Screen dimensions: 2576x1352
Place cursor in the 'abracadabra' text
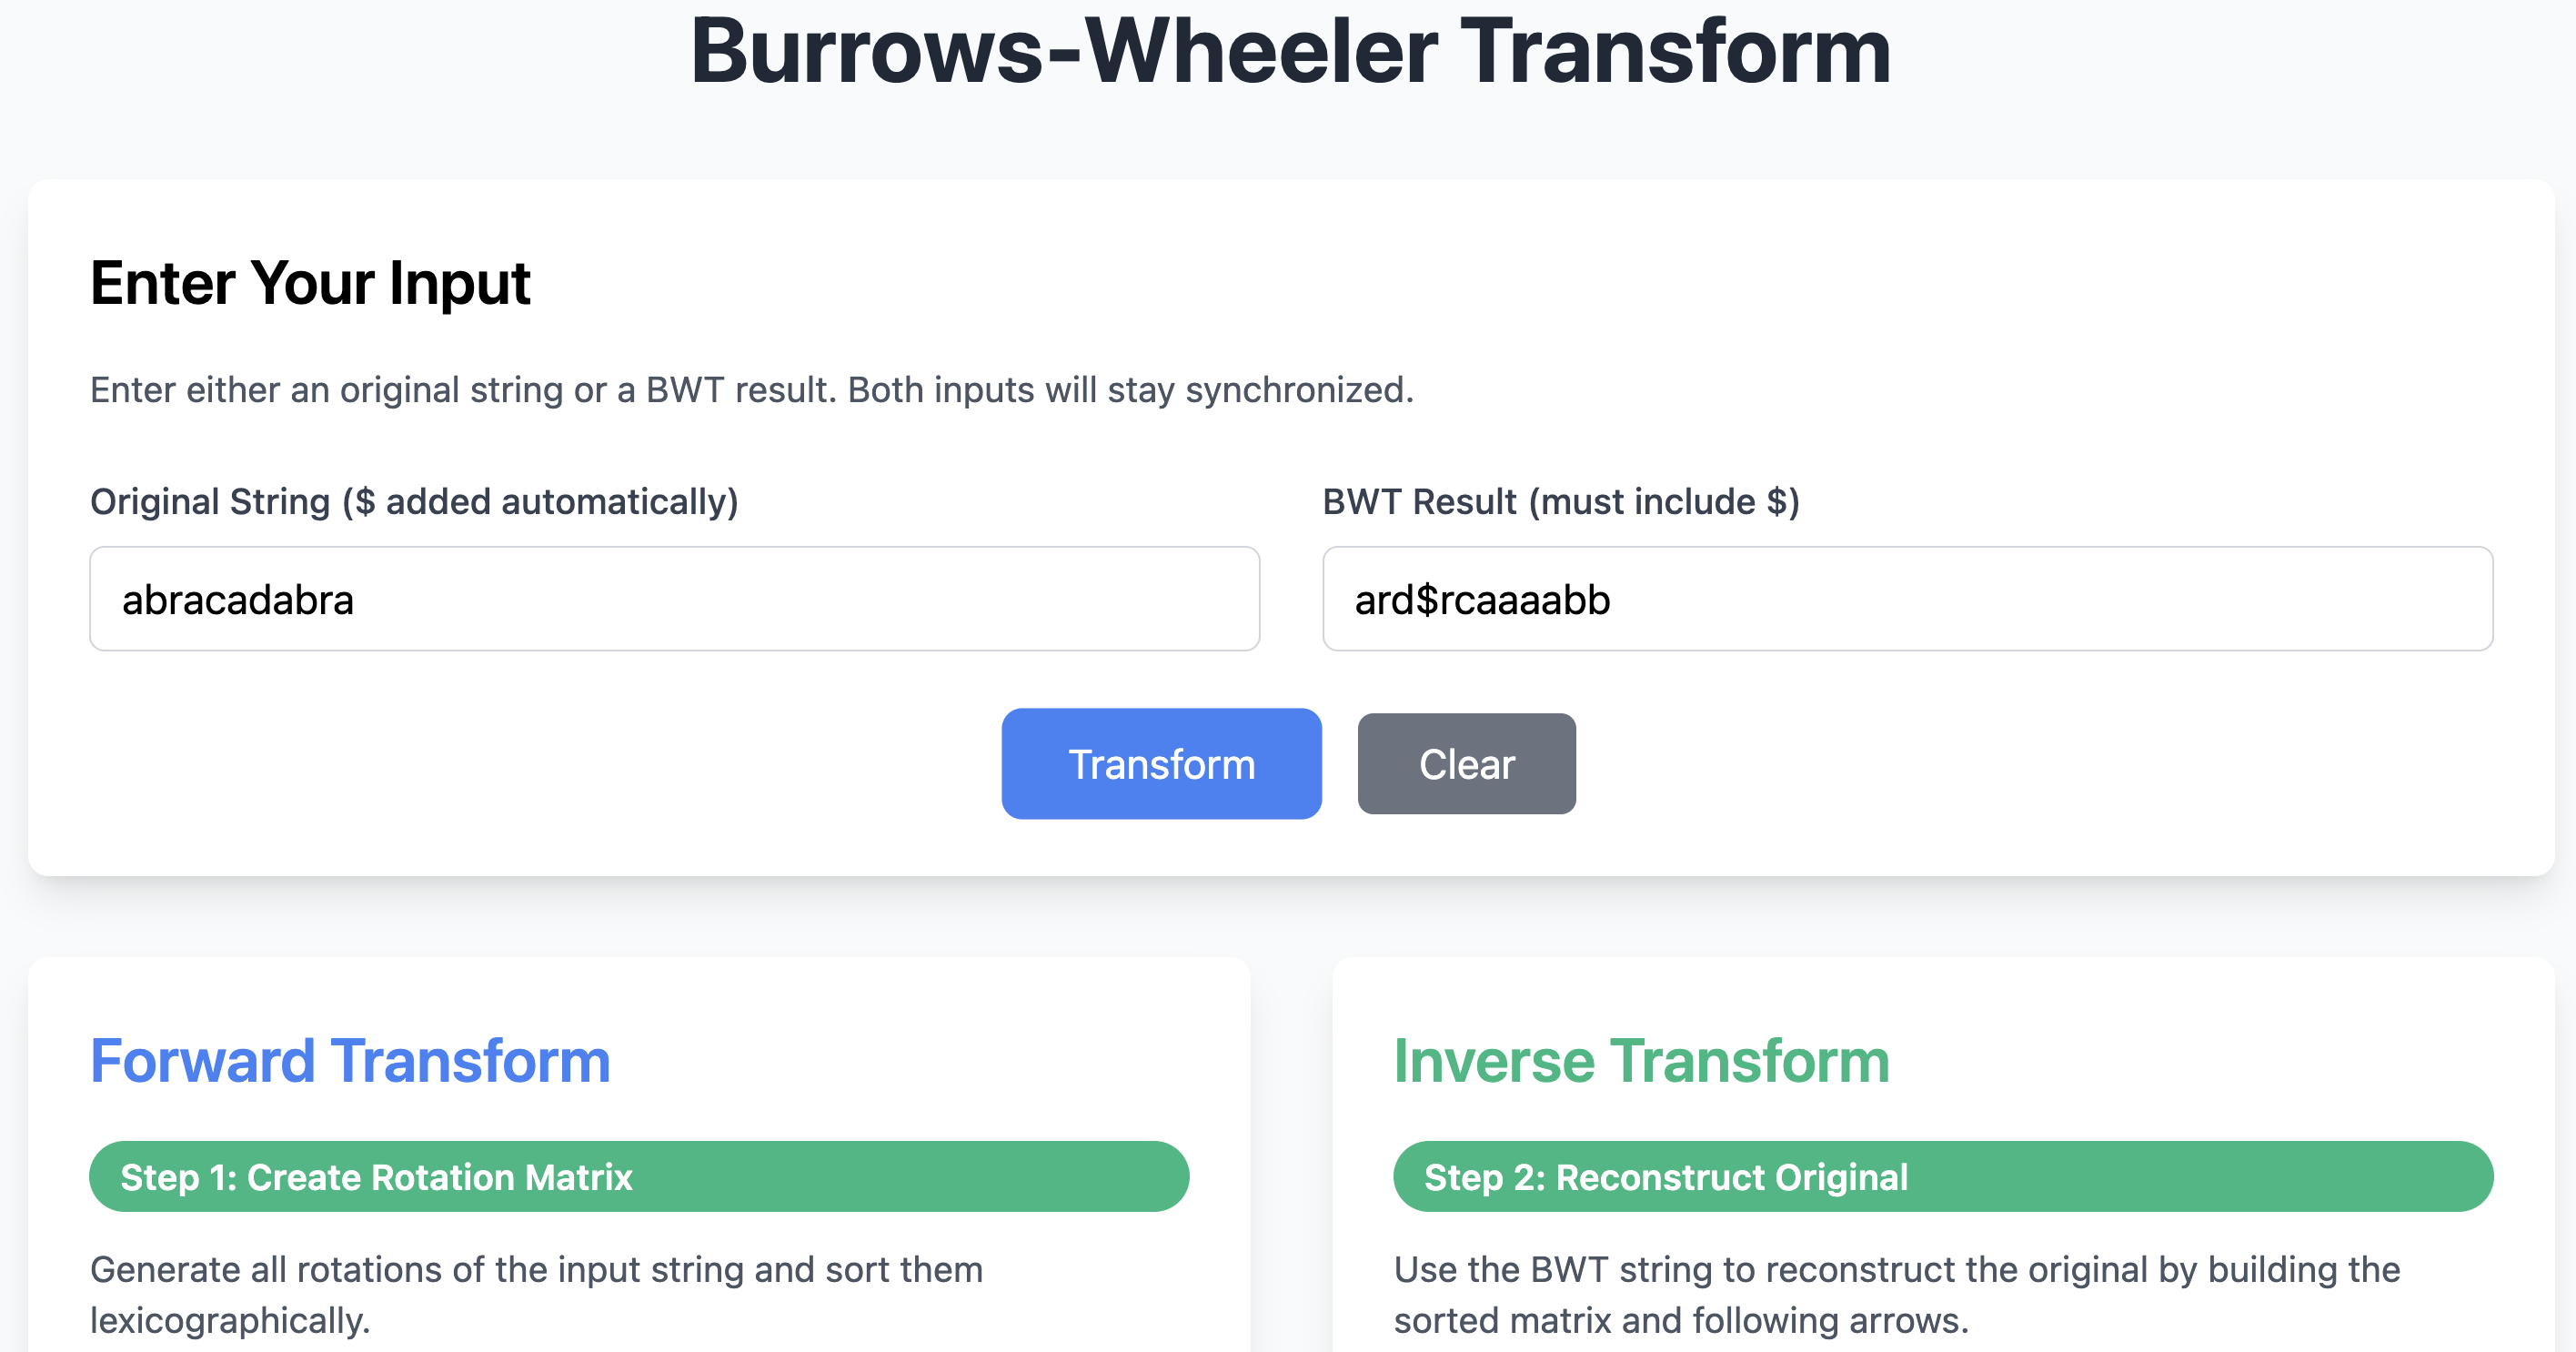(238, 600)
